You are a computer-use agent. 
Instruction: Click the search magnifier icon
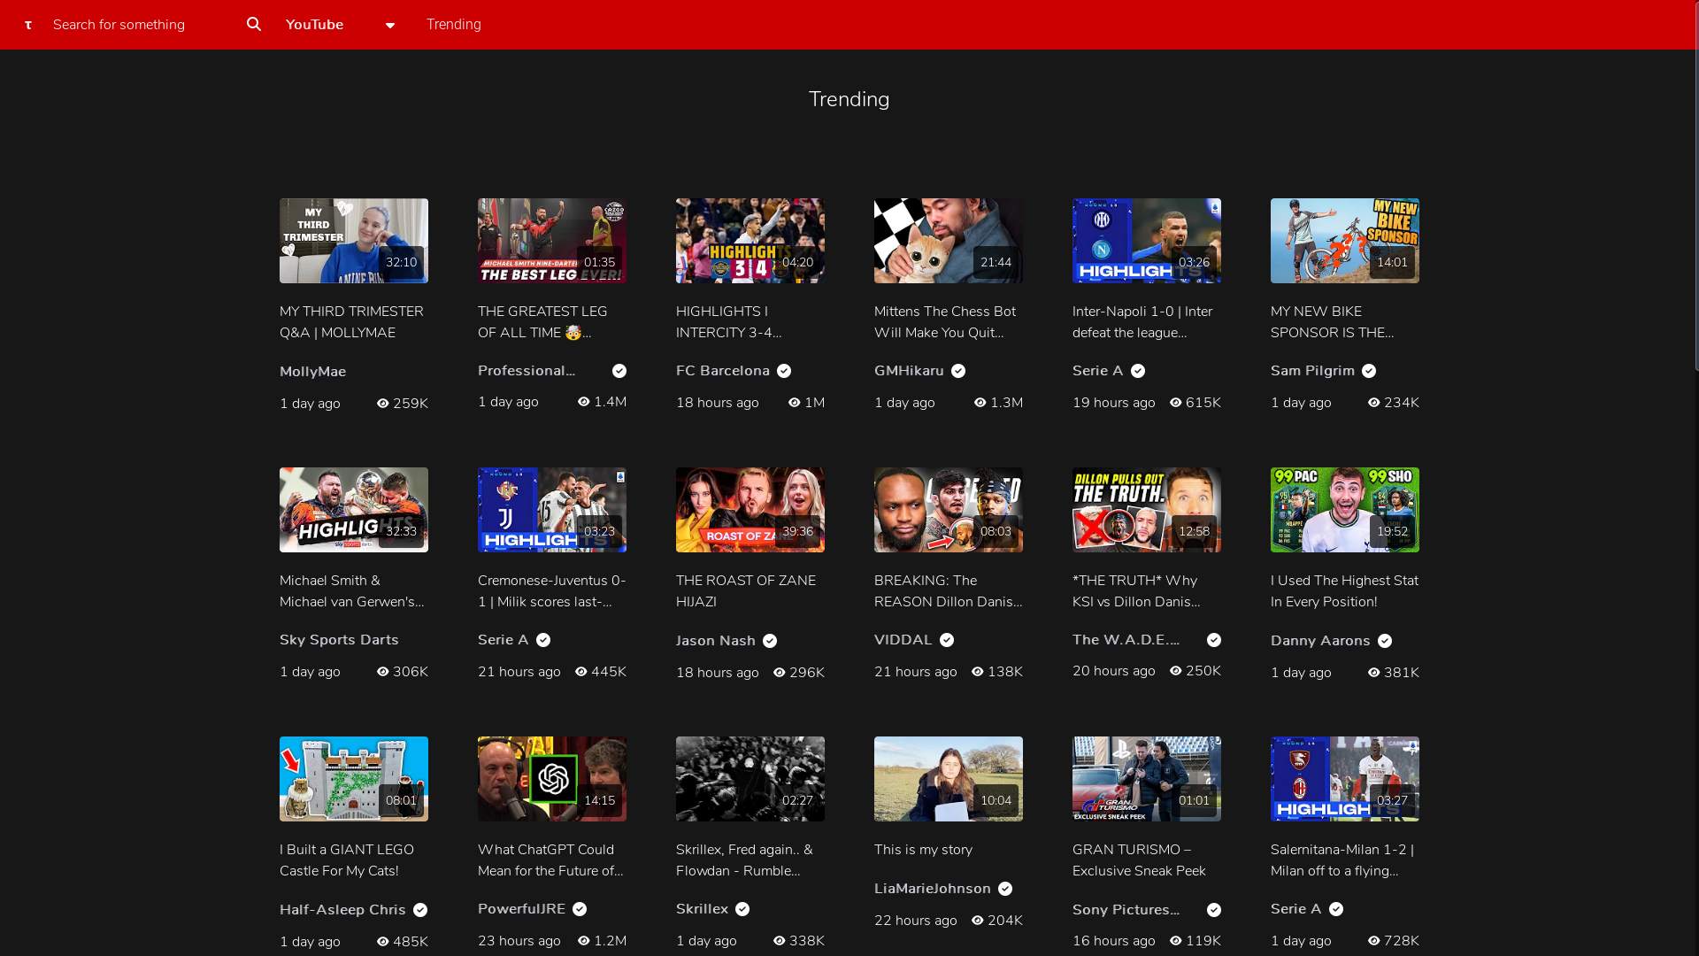(254, 24)
